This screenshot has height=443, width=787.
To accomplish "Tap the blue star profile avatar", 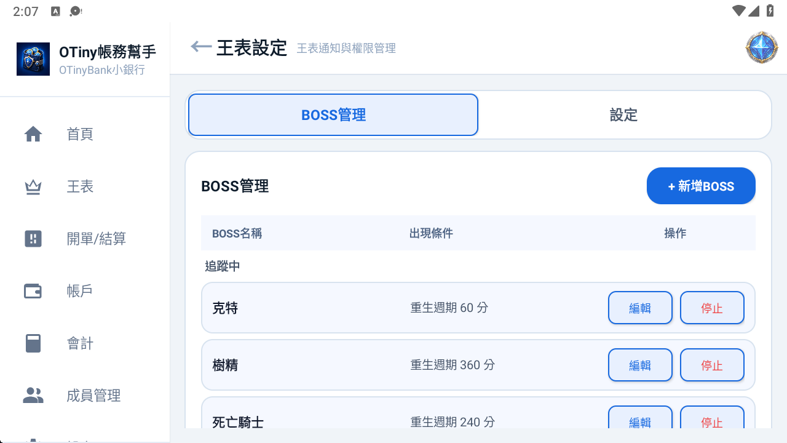I will coord(762,47).
